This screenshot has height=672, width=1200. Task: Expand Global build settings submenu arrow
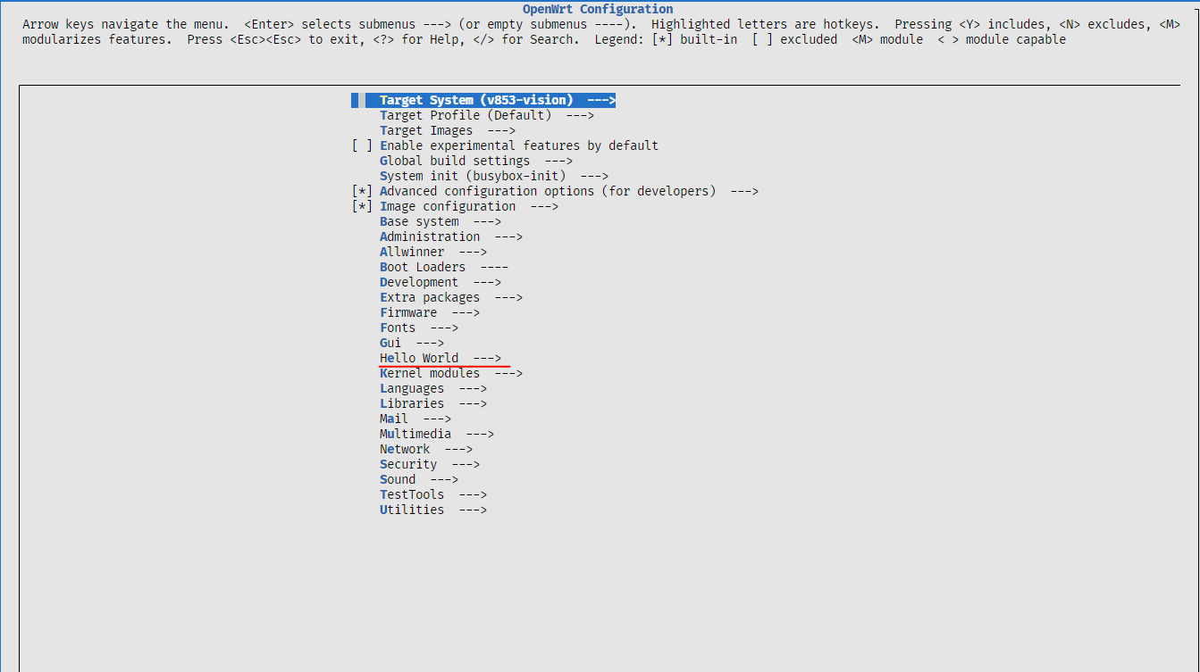558,161
